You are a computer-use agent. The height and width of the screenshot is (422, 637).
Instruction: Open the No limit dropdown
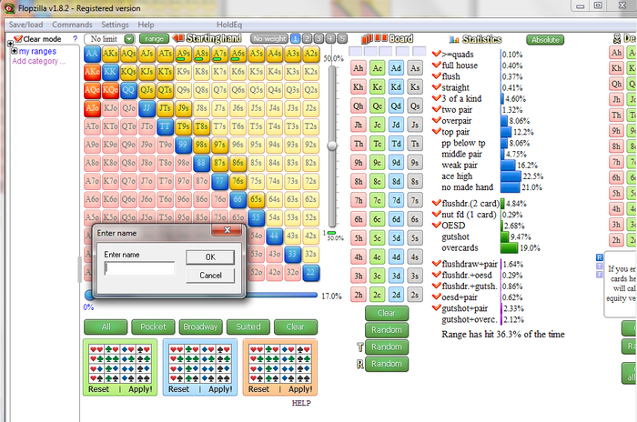click(x=129, y=39)
